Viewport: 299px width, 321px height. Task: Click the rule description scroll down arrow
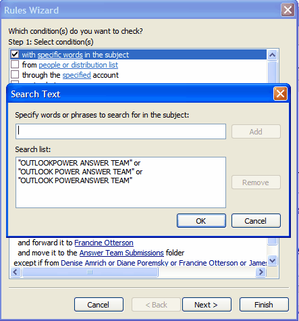[272, 261]
